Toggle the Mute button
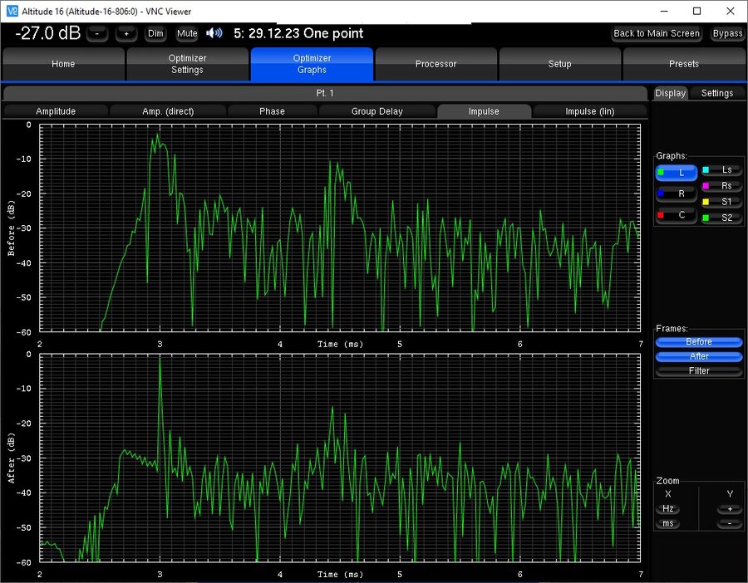This screenshot has height=583, width=748. (x=186, y=34)
